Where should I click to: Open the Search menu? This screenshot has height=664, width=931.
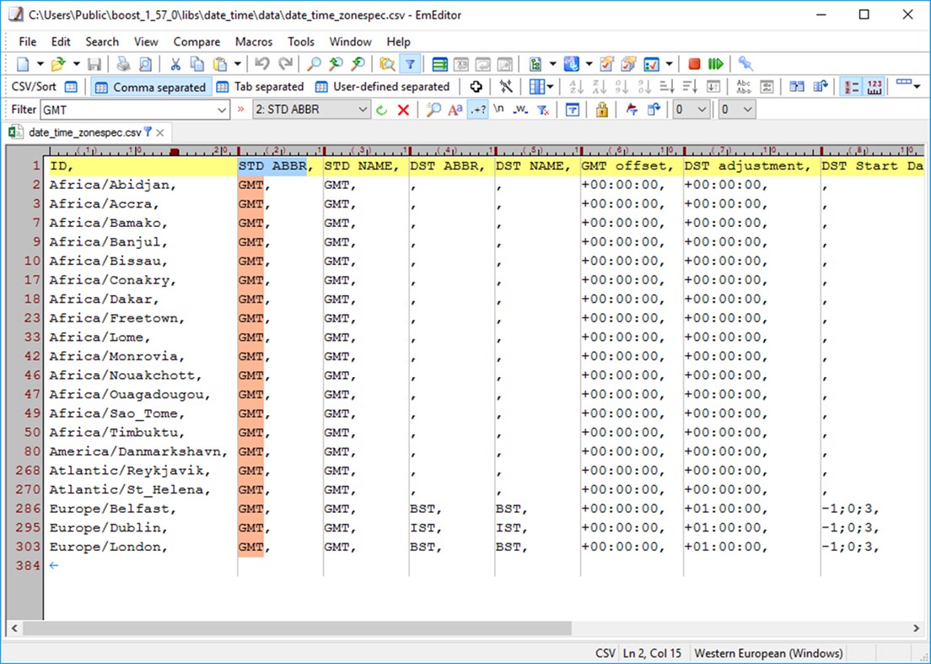tap(102, 41)
